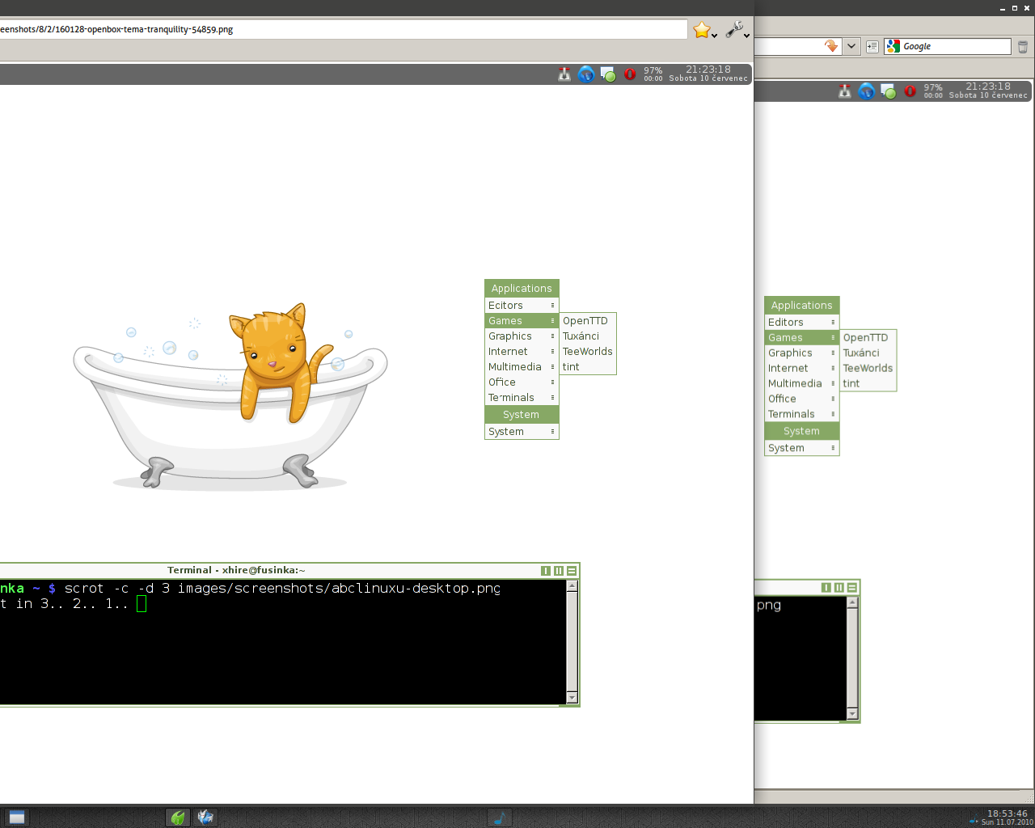
Task: Click the show desktop icon on the taskbar
Action: (16, 817)
